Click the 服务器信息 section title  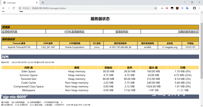click(8, 39)
